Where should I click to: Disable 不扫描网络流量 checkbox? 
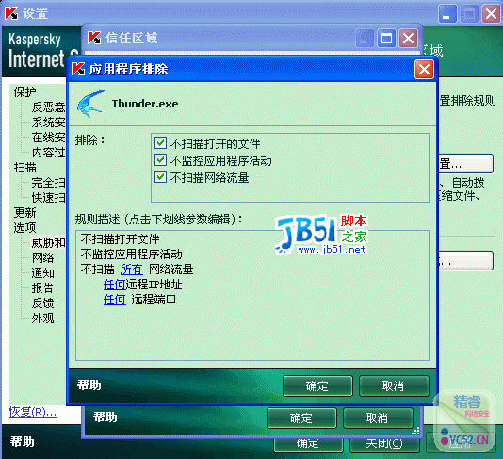point(160,177)
